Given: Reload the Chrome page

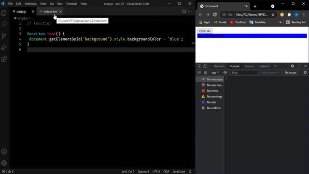Looking at the screenshot, I should click(215, 14).
